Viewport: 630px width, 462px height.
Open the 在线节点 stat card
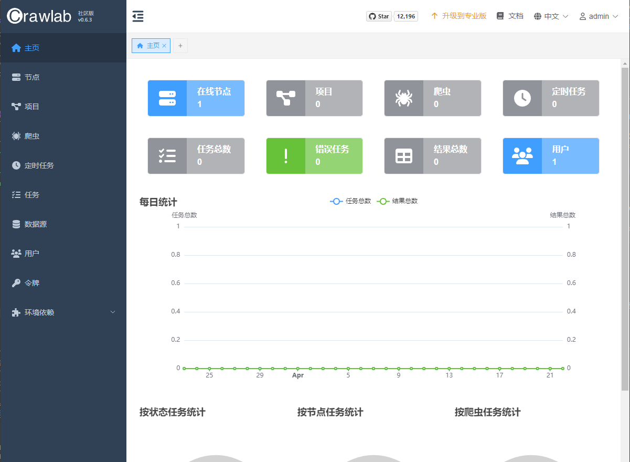[196, 98]
